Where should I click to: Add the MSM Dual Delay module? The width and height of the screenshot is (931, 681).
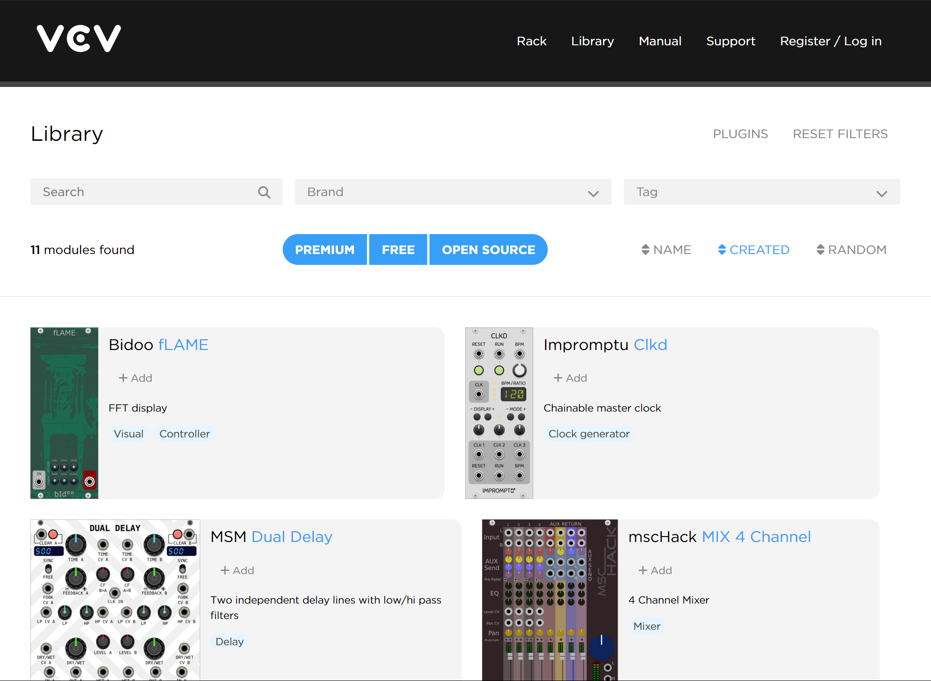pyautogui.click(x=237, y=571)
